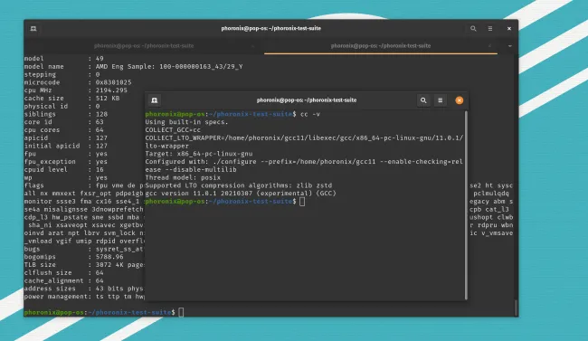Open a new tab in back terminal window
The height and width of the screenshot is (341, 588).
(33, 29)
